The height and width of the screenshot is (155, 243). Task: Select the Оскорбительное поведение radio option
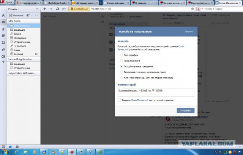(121, 66)
